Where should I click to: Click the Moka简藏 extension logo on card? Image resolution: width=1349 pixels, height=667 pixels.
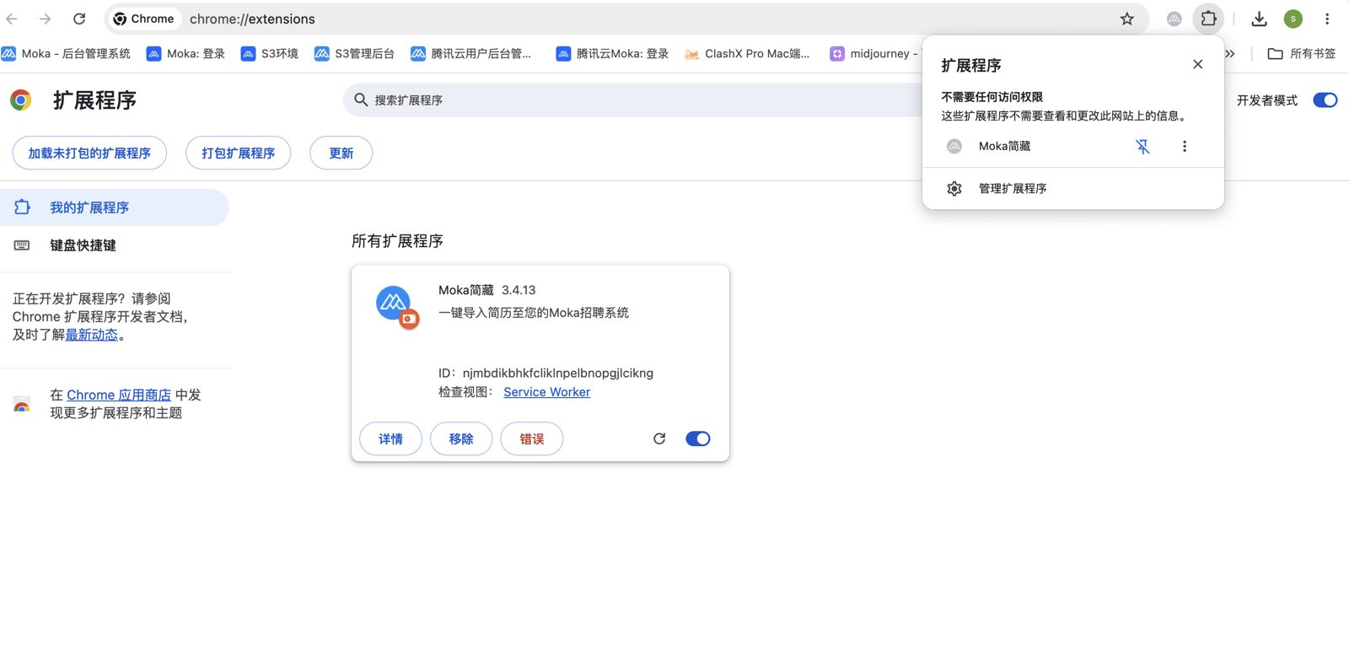pos(395,307)
